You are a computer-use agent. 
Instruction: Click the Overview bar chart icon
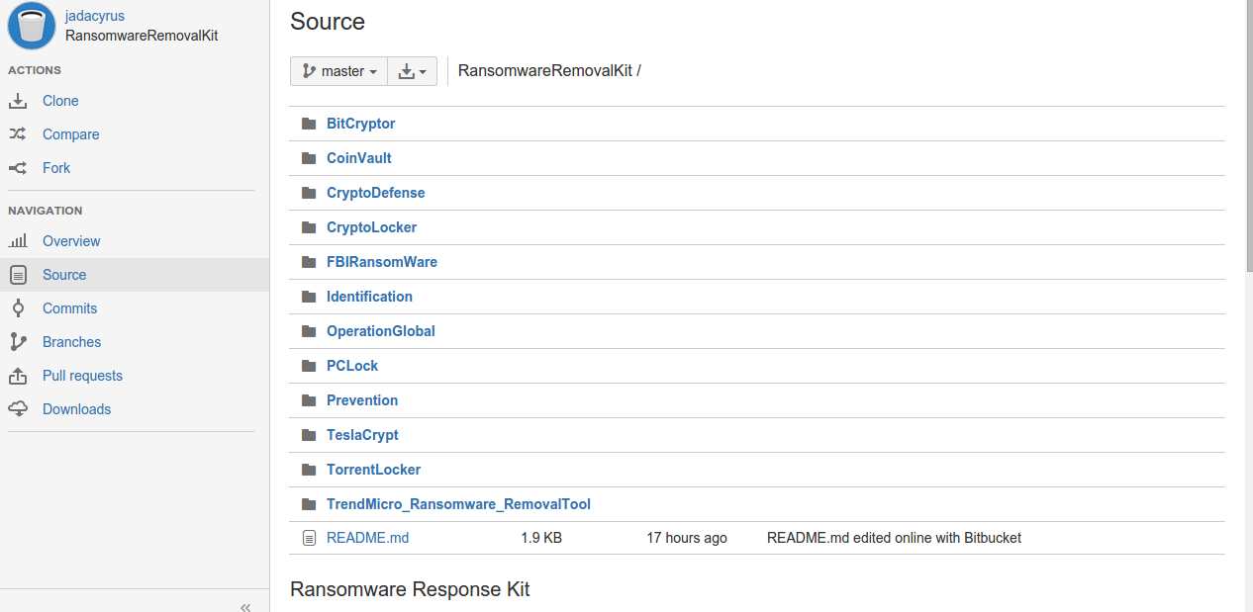(18, 241)
